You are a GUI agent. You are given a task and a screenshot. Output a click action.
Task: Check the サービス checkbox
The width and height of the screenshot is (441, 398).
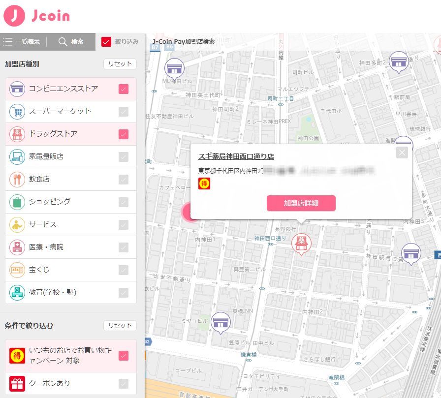pos(124,224)
